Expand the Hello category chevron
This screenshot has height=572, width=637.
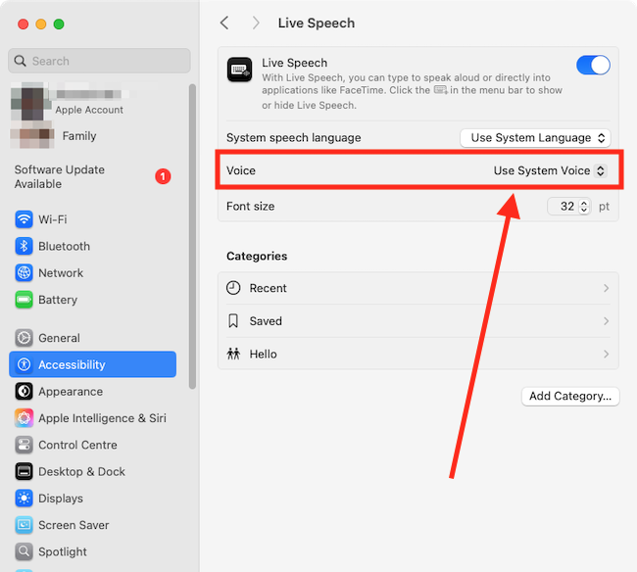pos(606,354)
